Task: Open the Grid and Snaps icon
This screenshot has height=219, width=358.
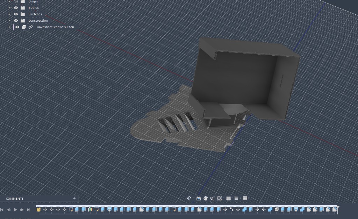Action: point(237,198)
